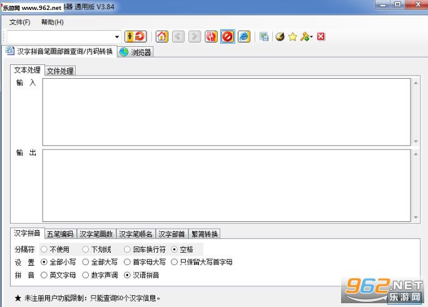
Task: Go to the home page icon
Action: [162, 36]
